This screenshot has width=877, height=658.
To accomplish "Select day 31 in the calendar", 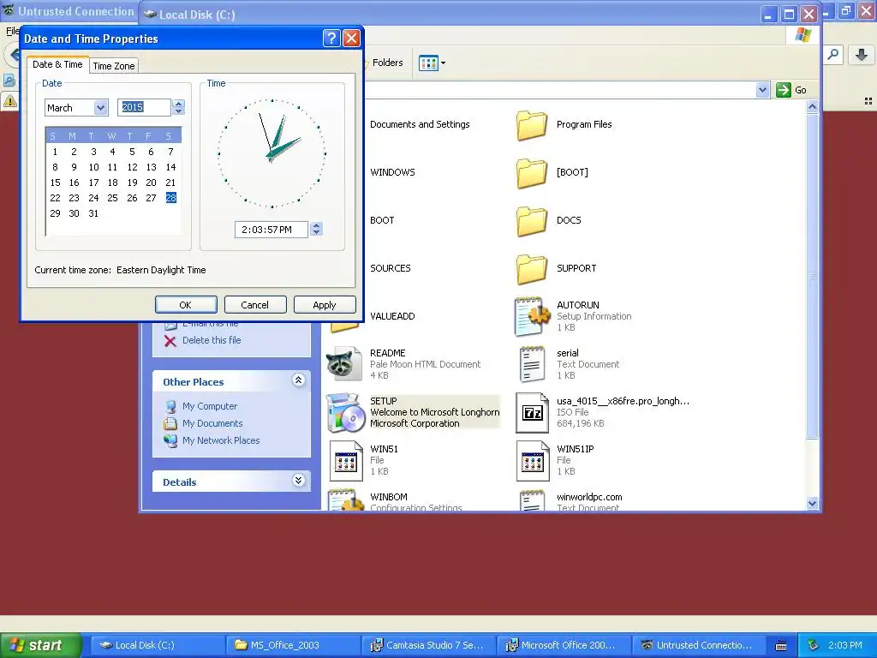I will coord(93,213).
